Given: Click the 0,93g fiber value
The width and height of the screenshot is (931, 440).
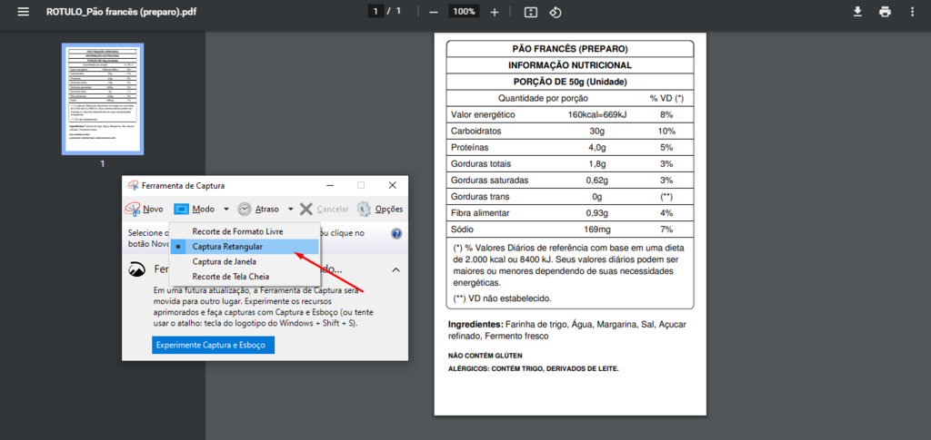Looking at the screenshot, I should [596, 212].
